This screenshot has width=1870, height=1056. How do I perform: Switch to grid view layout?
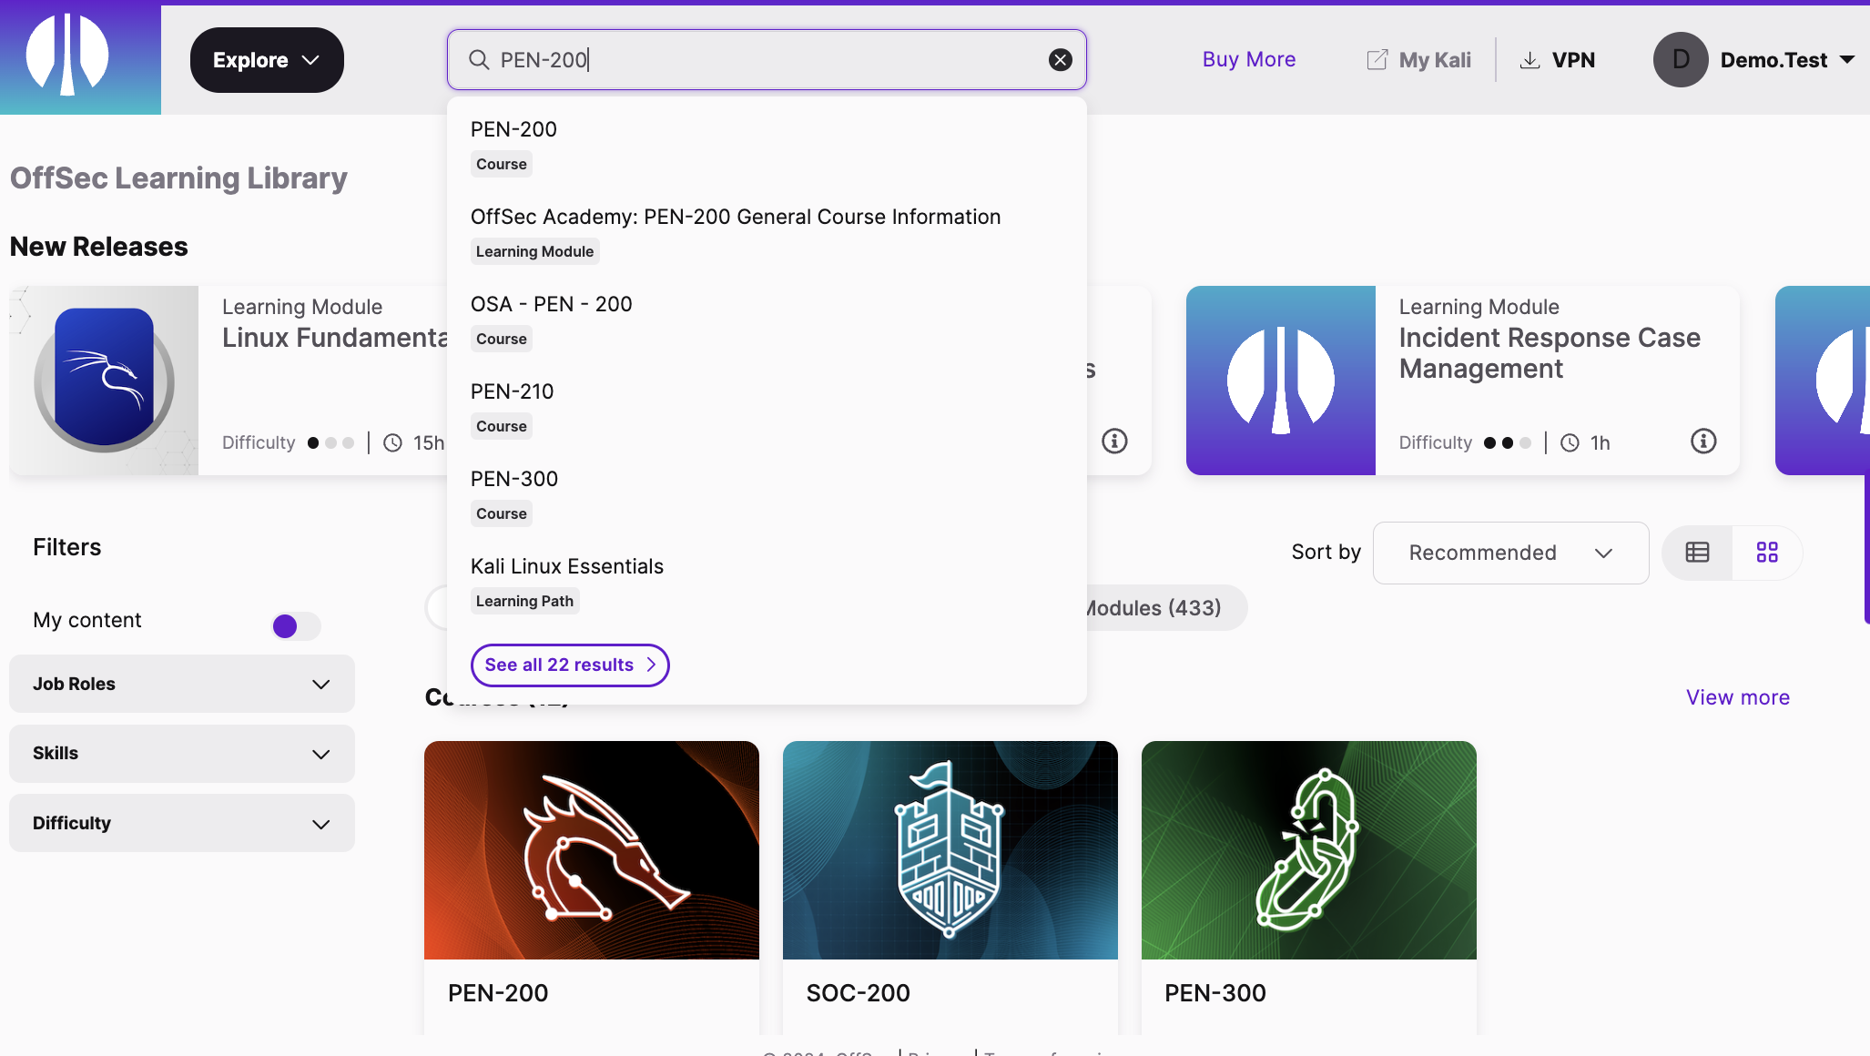pos(1767,553)
